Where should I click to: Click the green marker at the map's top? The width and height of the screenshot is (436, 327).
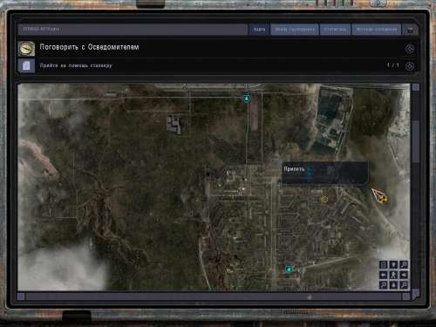pos(247,99)
